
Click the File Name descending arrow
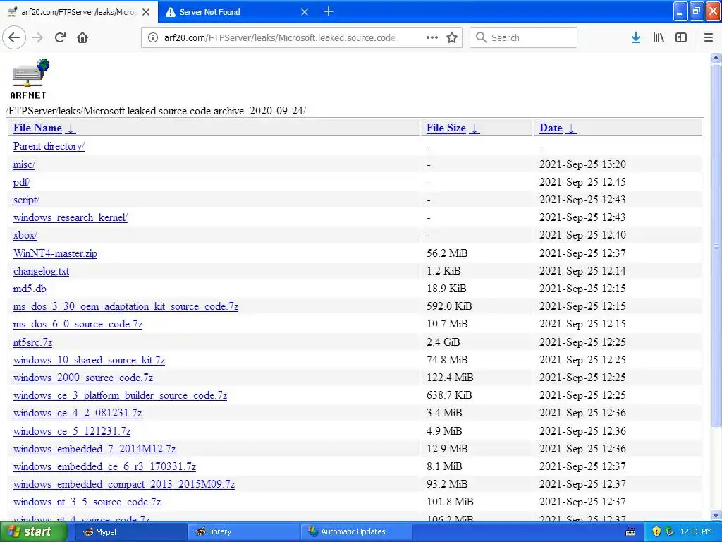71,128
